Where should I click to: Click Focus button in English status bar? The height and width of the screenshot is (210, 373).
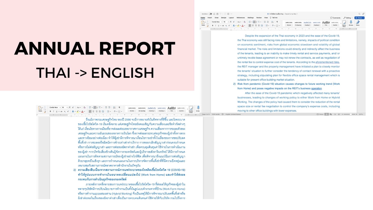pos(320,114)
